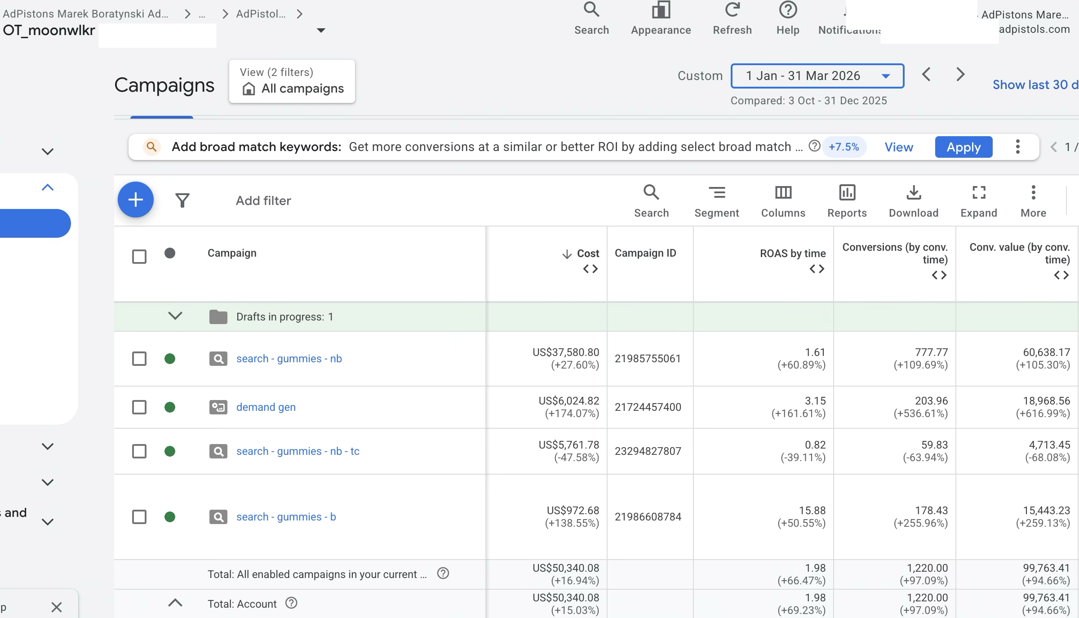The width and height of the screenshot is (1079, 618).
Task: Check the search - gummies - b row
Action: coord(139,517)
